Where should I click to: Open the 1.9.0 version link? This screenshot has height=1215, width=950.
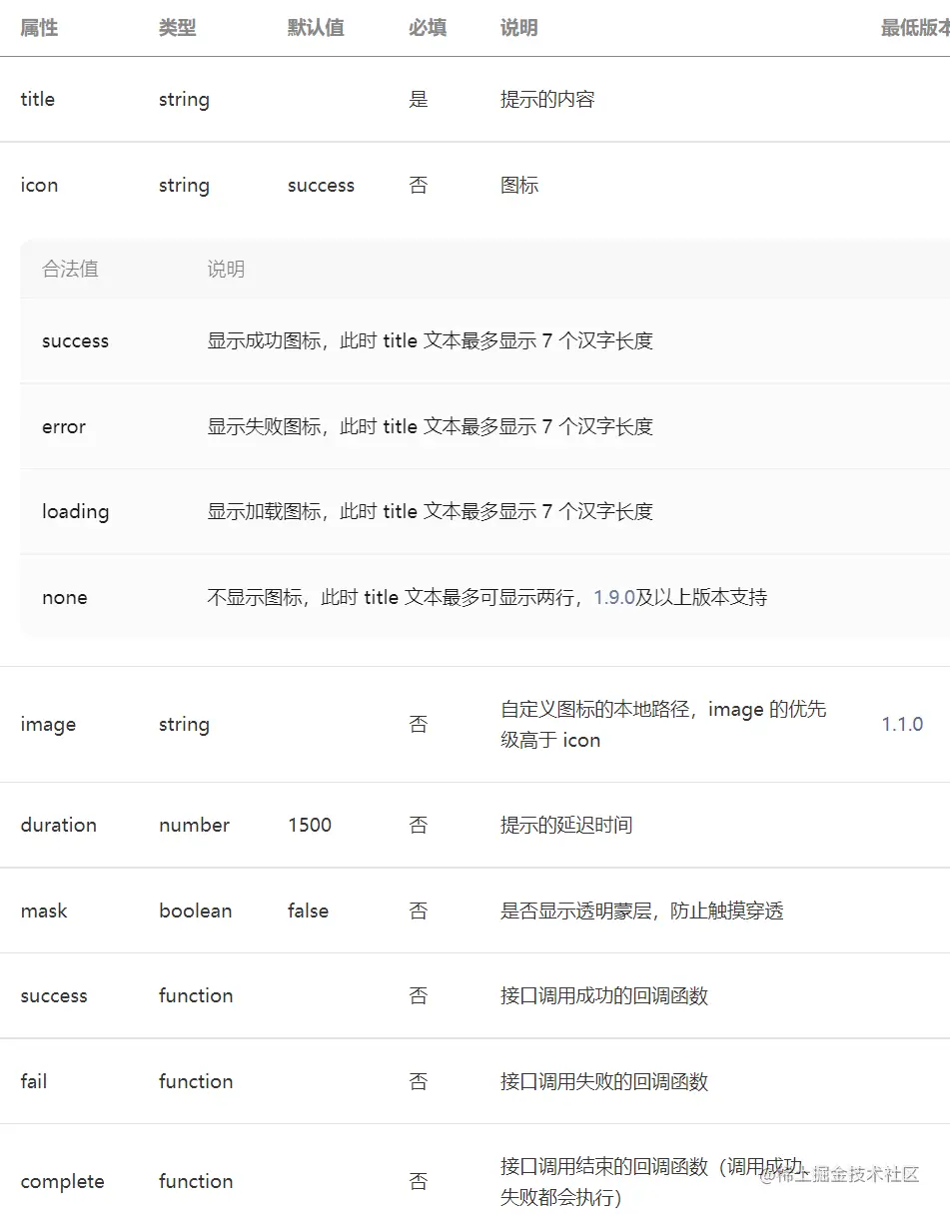614,597
